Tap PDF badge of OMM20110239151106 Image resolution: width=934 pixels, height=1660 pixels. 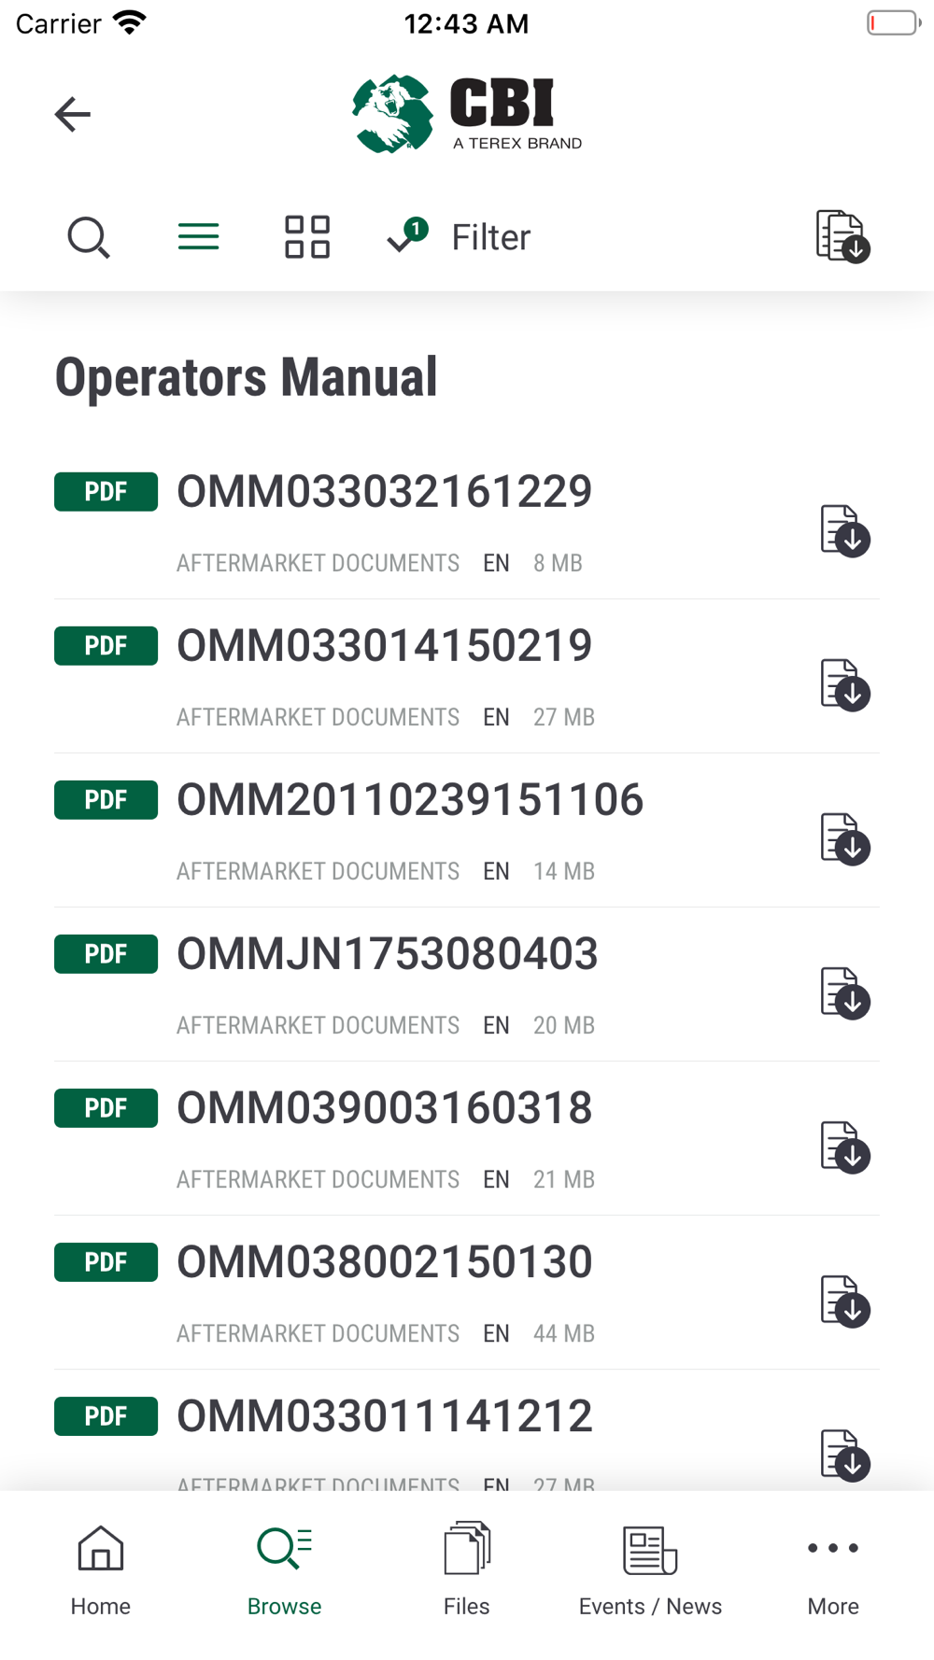coord(106,800)
